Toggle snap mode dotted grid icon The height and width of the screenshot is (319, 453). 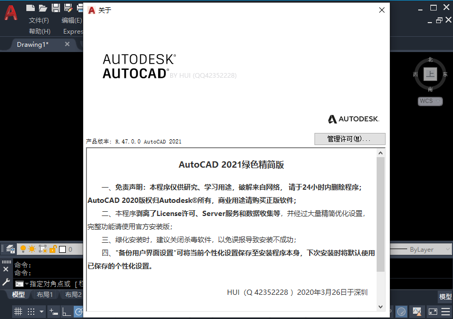(x=31, y=312)
